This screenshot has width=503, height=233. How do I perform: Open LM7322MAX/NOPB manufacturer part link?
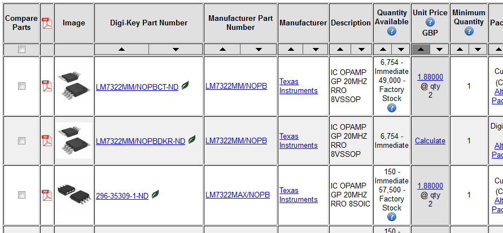(x=238, y=195)
